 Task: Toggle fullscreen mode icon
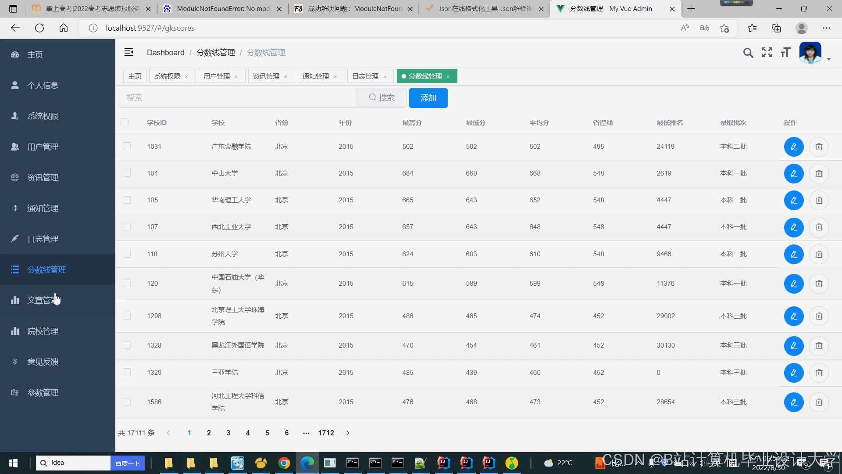pyautogui.click(x=767, y=53)
